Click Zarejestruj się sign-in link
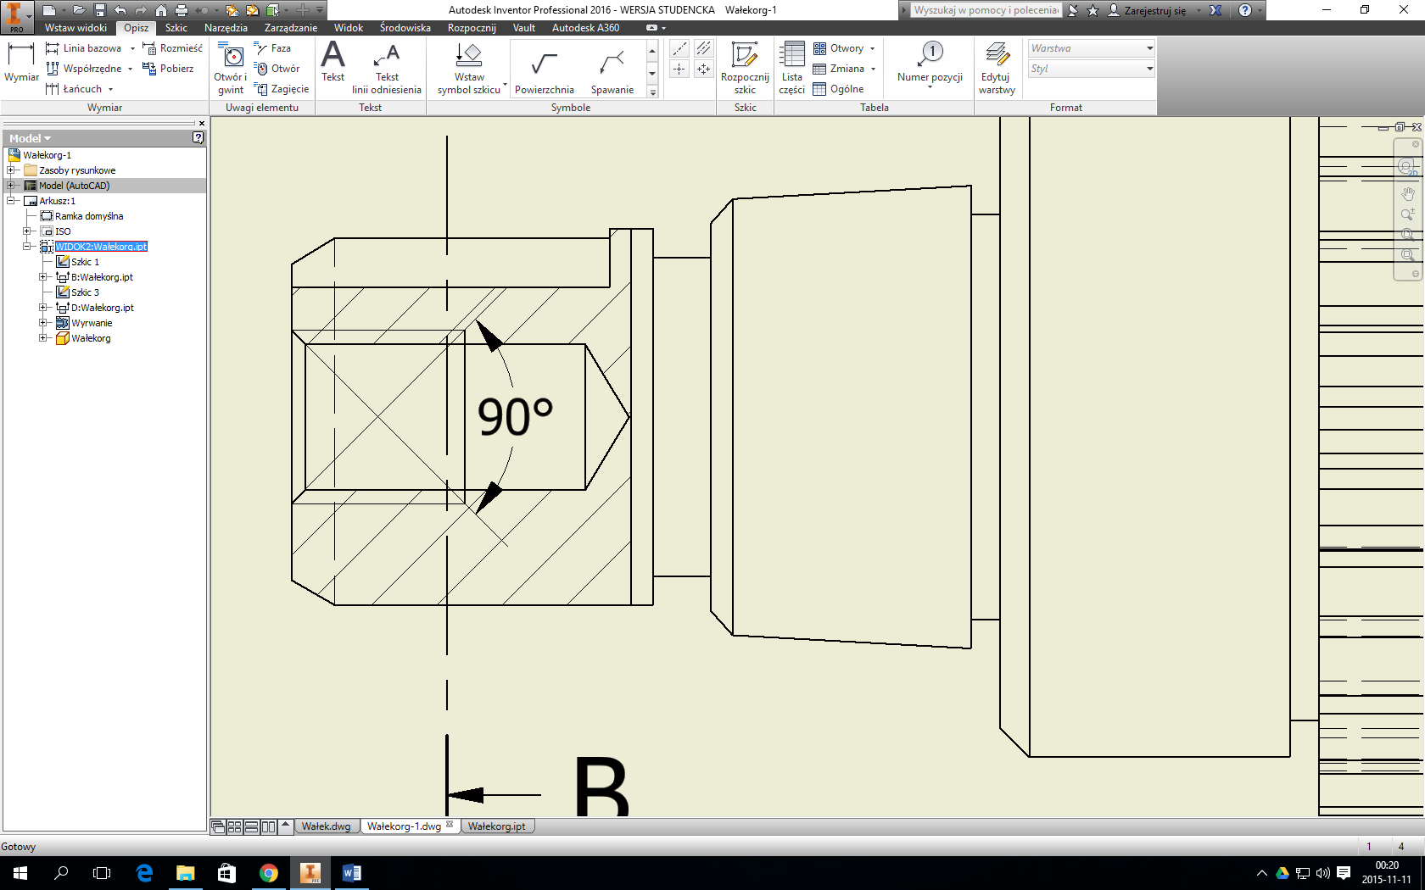 (x=1154, y=10)
